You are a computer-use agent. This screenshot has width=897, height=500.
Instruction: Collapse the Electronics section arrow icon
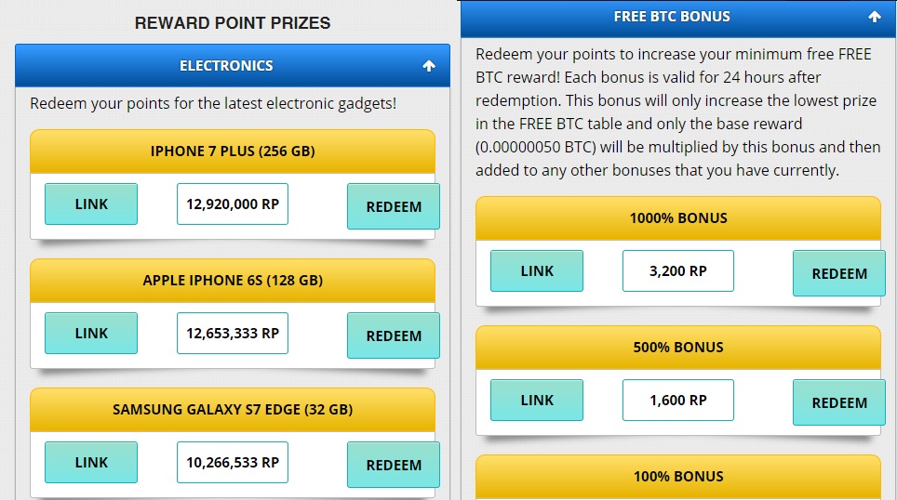click(428, 66)
